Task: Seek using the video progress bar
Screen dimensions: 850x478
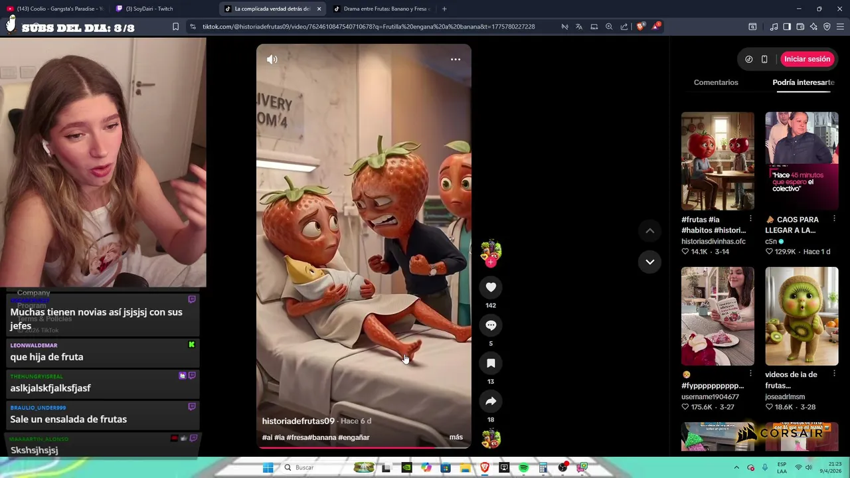Action: pyautogui.click(x=364, y=447)
